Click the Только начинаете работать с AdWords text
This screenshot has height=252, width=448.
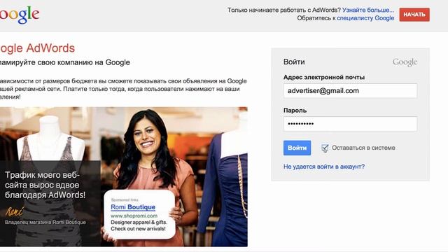[x=284, y=10]
